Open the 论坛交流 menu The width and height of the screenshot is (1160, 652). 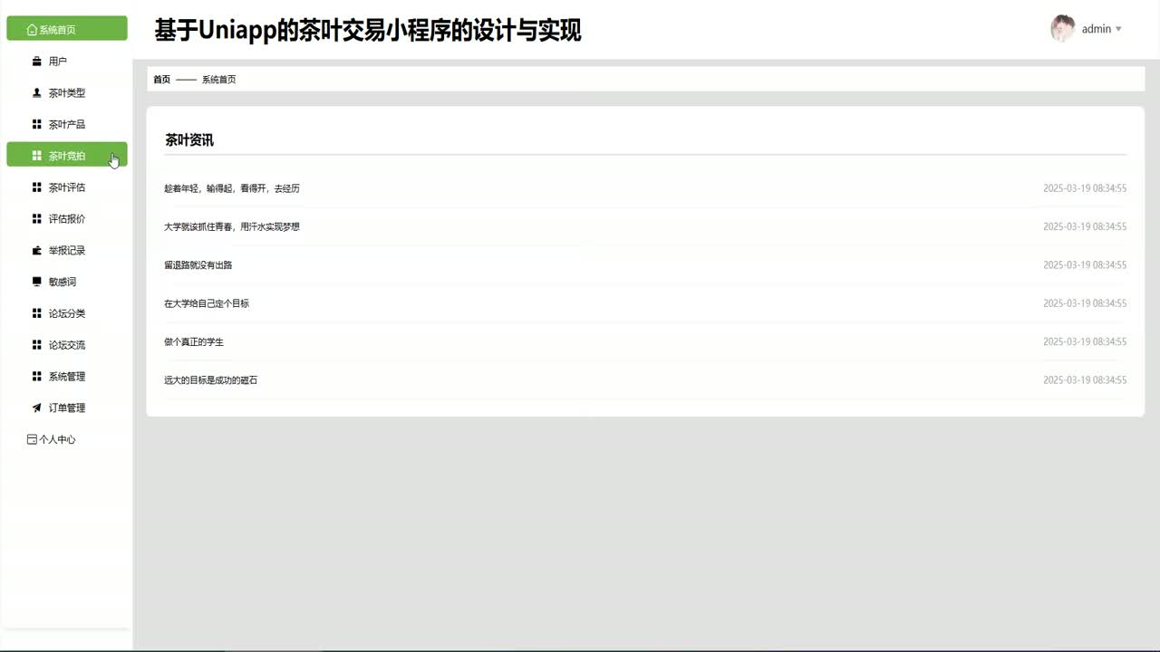(67, 345)
